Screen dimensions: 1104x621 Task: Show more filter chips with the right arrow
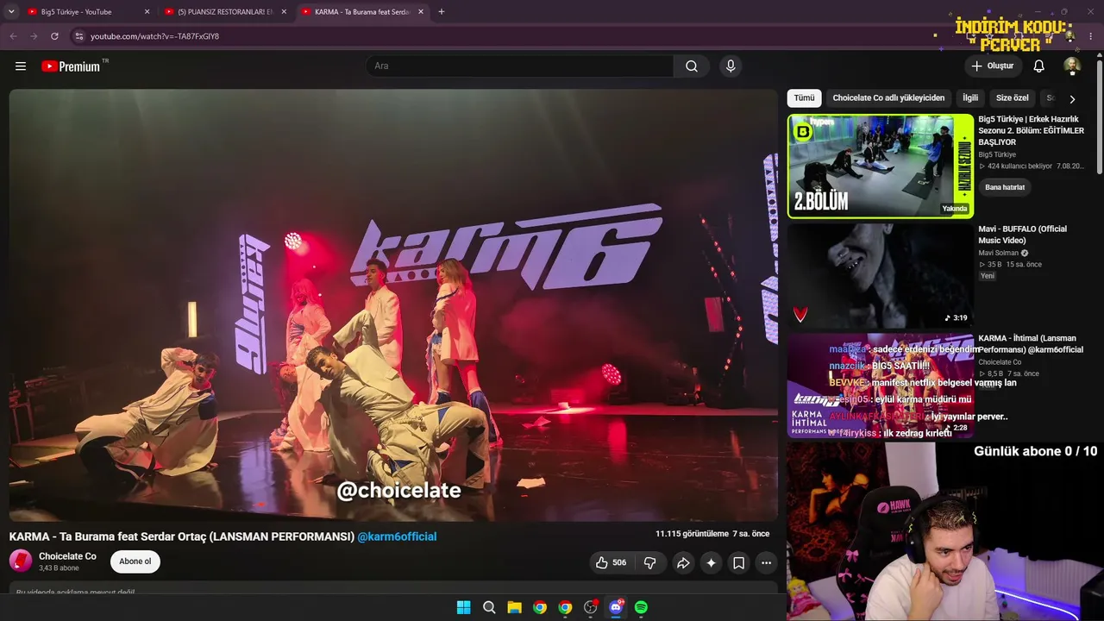pos(1072,98)
